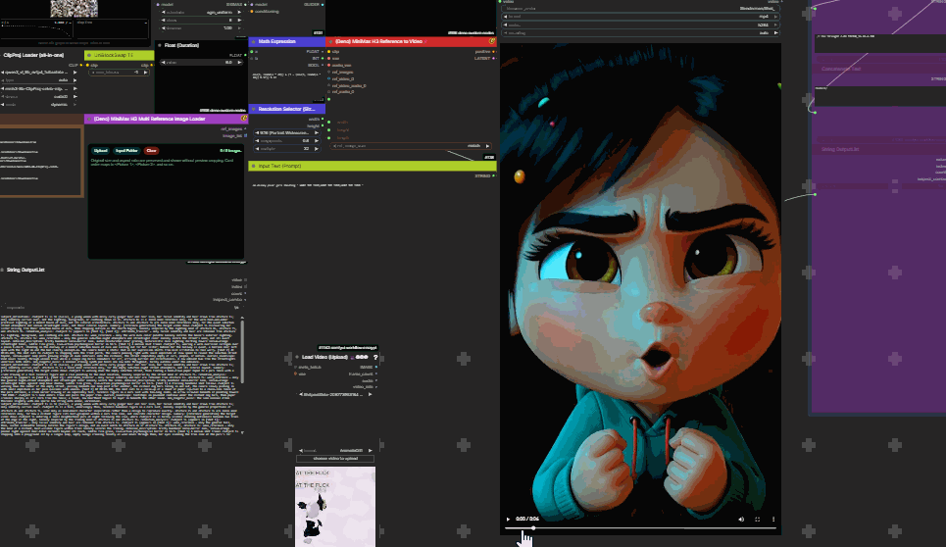Click the badge icon on Multi Reference Image Loader title
This screenshot has height=547, width=946.
click(x=244, y=119)
